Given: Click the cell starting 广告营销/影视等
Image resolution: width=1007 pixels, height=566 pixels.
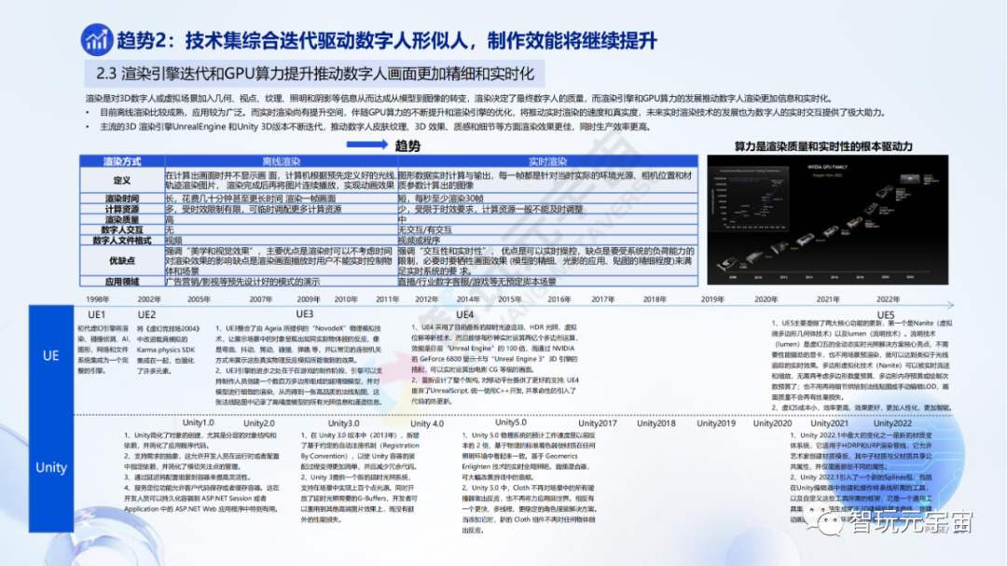Looking at the screenshot, I should coord(282,282).
